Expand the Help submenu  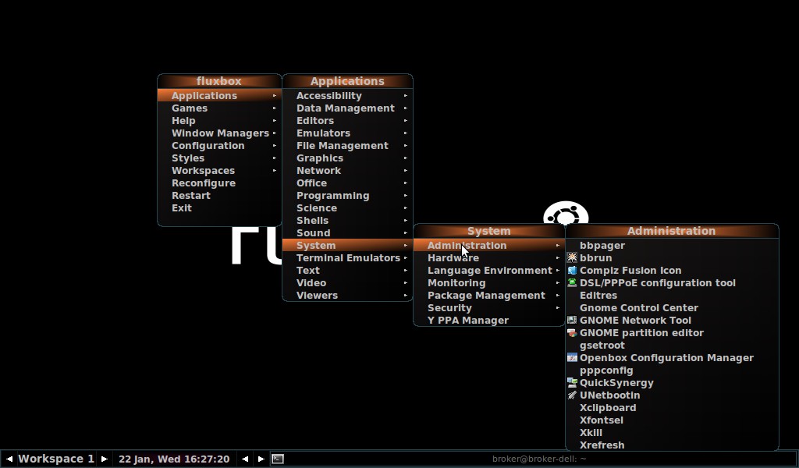tap(219, 121)
